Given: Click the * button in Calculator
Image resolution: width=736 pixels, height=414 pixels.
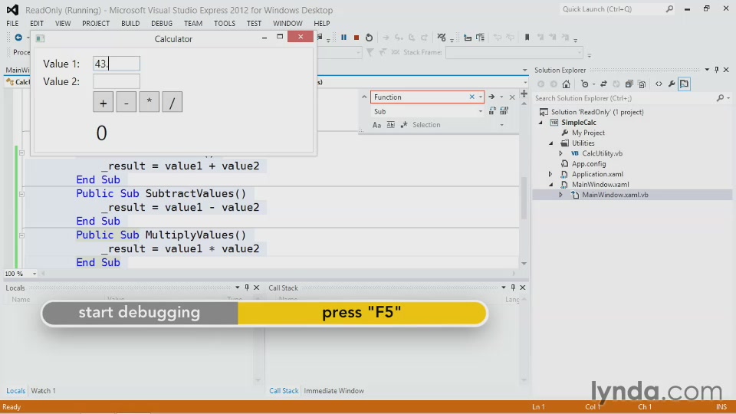Looking at the screenshot, I should [149, 102].
